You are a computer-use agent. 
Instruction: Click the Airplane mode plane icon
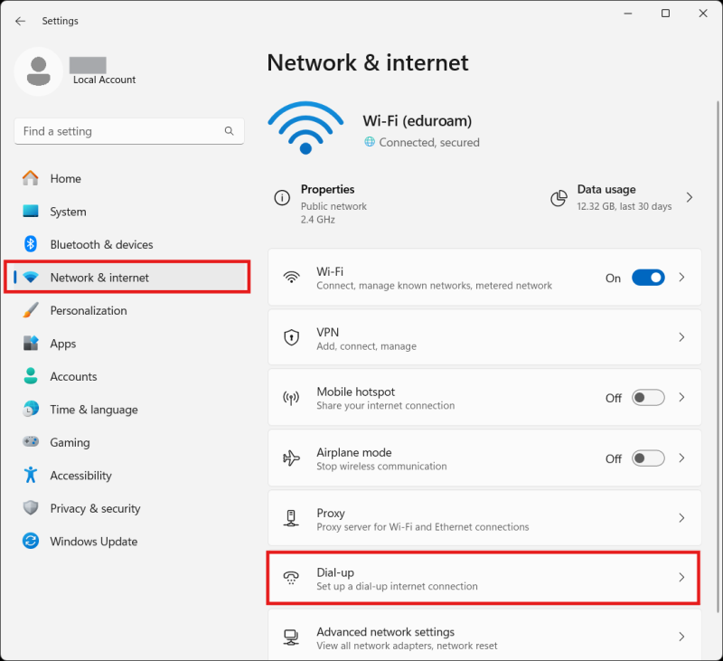291,458
